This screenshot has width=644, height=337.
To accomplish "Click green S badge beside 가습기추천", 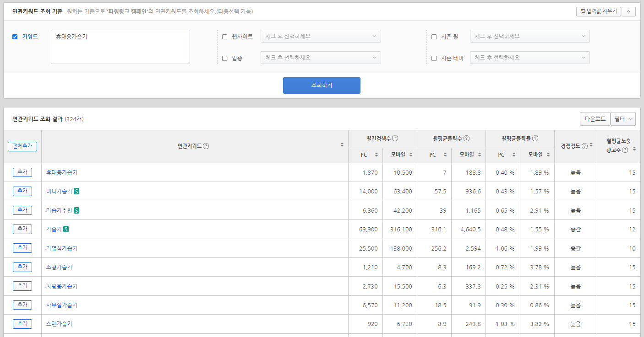I will coord(76,210).
